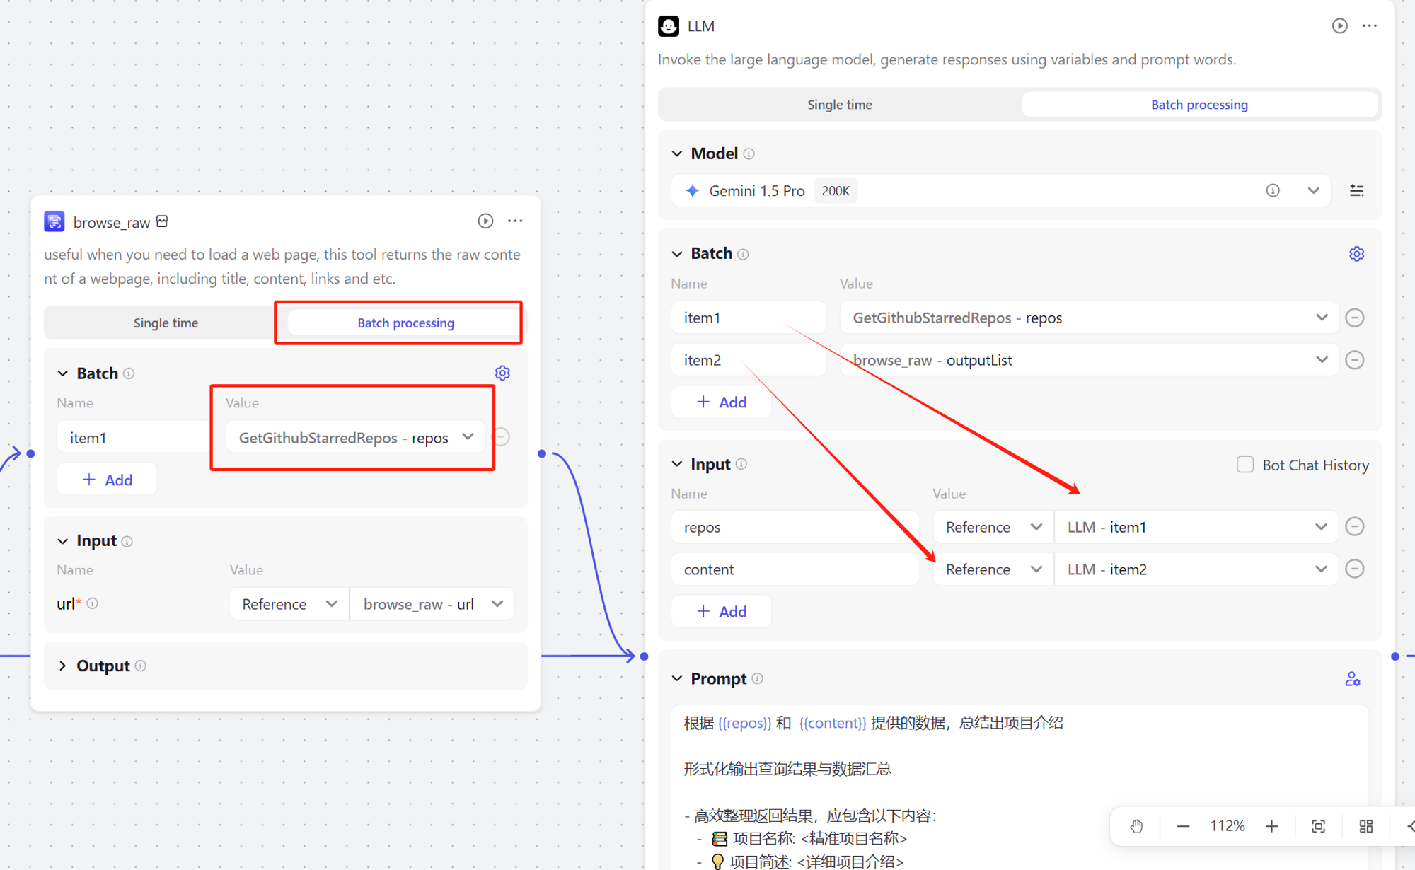1415x870 pixels.
Task: Select the hand pan tool
Action: click(1136, 826)
